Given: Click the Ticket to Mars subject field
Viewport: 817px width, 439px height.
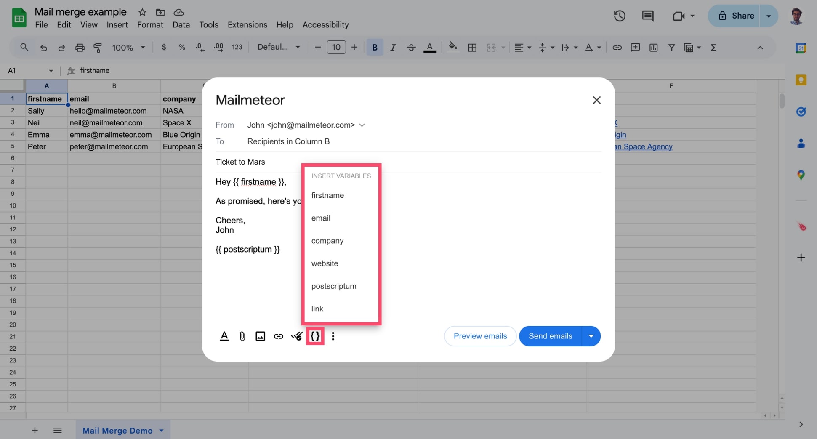Looking at the screenshot, I should click(408, 162).
